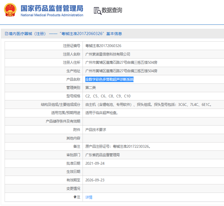Click the 变更情况 row label
Viewport: 224px width, 206px height.
73,188
